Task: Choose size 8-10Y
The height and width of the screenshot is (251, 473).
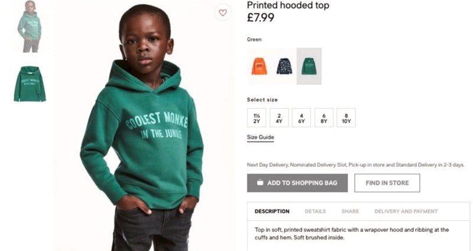Action: tap(346, 118)
